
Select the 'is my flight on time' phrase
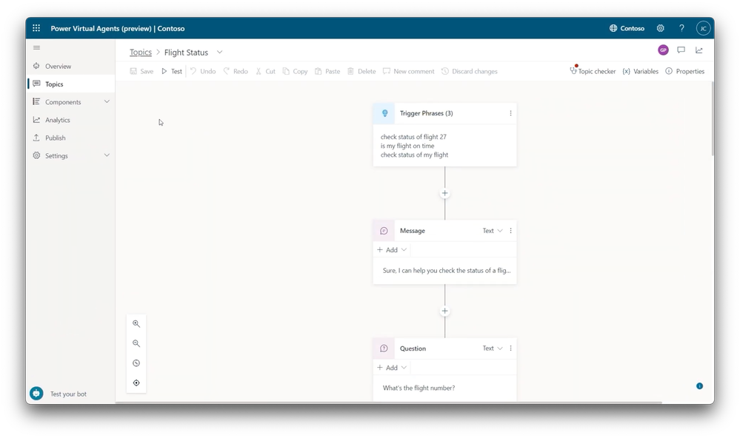coord(407,146)
